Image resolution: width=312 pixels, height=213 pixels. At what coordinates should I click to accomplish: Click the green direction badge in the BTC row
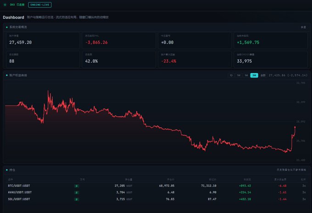click(x=77, y=186)
